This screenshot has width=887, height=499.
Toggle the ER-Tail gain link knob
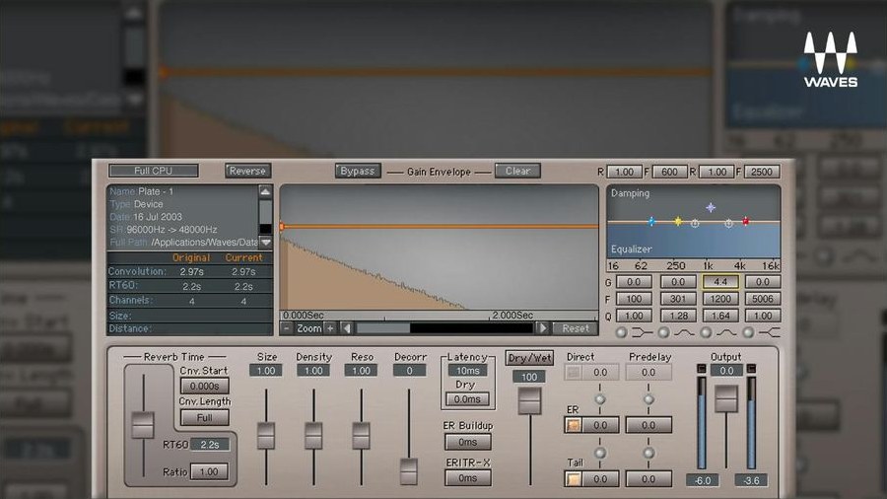(600, 453)
